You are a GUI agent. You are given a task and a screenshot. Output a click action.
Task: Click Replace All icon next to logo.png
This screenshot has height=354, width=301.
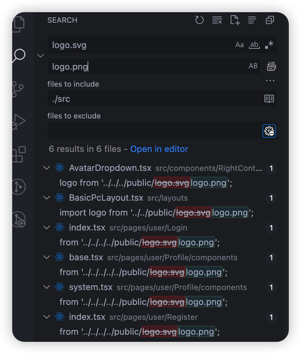pos(271,66)
